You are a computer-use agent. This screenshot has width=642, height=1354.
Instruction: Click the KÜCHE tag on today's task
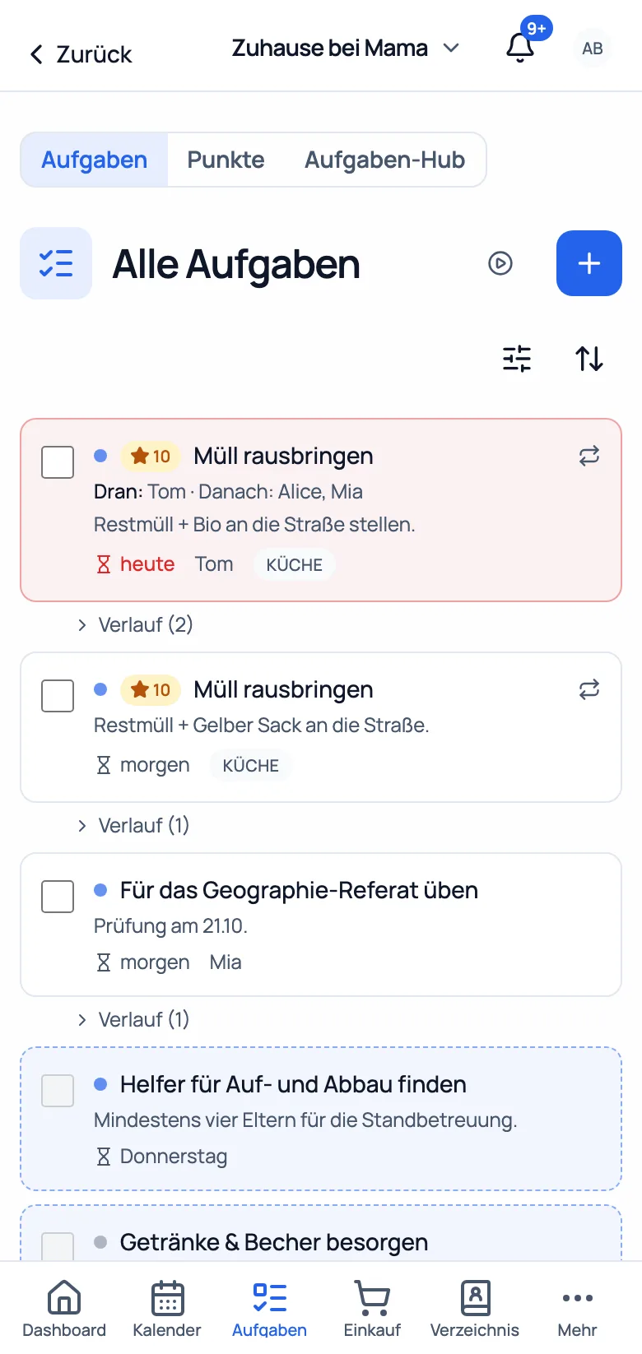tap(295, 564)
